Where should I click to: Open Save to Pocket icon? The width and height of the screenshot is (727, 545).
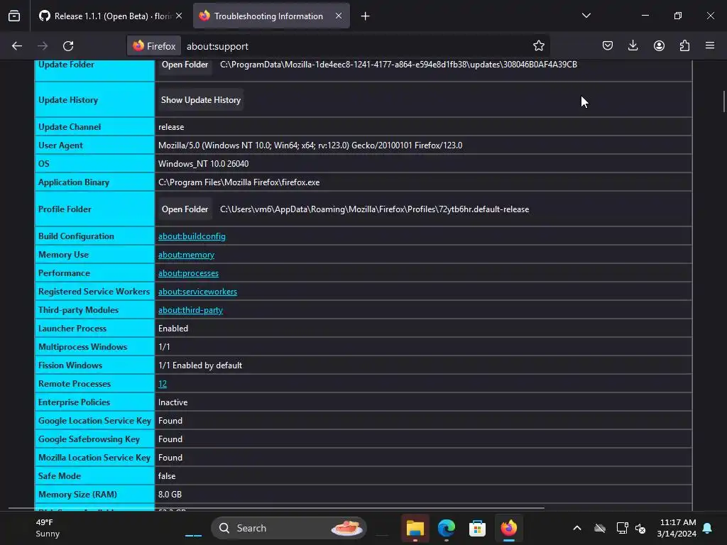(608, 45)
